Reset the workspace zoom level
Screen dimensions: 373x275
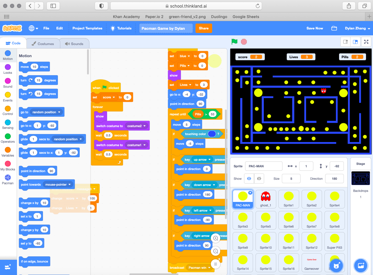click(216, 264)
